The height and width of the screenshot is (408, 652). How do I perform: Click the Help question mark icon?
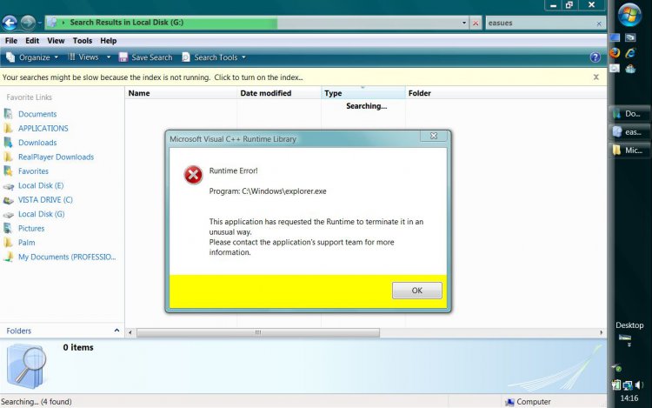(595, 57)
